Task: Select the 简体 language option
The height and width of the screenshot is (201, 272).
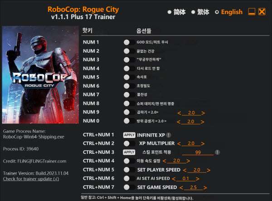Action: click(177, 12)
